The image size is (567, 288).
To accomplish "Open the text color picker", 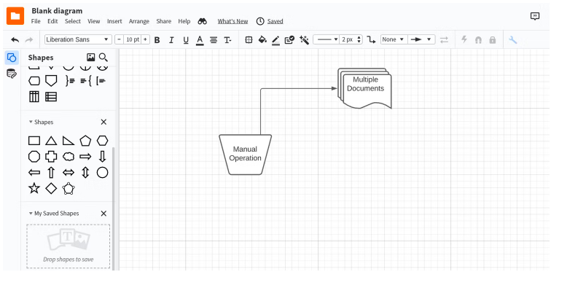I will (200, 40).
